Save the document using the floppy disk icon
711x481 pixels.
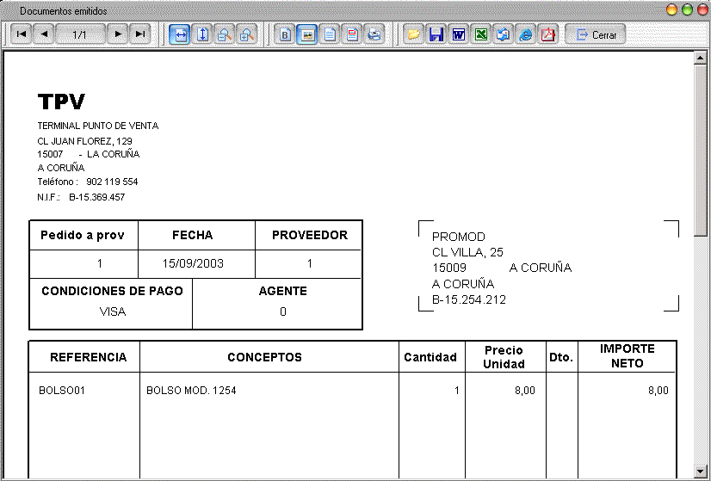tap(436, 34)
